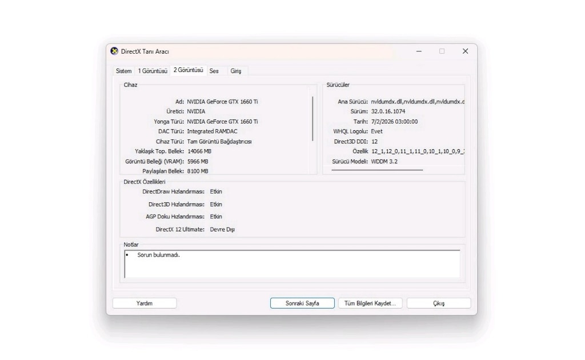The width and height of the screenshot is (585, 360).
Task: Click the Ana Sürücü nvldumdx.dll value
Action: 418,102
